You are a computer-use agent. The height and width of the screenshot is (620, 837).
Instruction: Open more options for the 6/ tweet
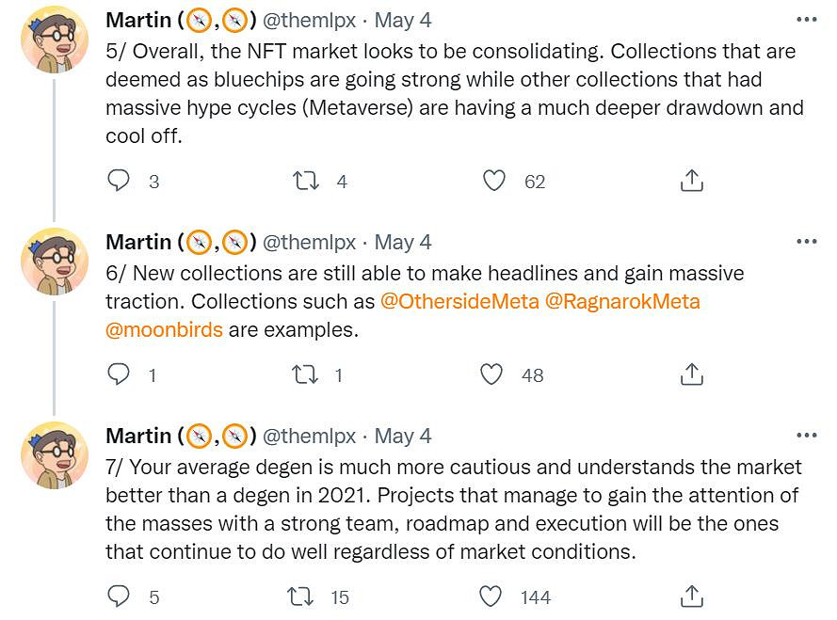[x=806, y=242]
